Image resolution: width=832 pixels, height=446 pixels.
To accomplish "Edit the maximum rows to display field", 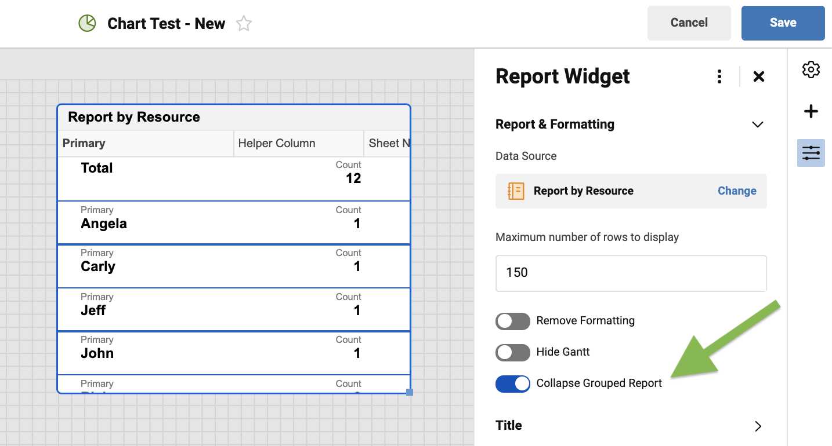I will point(631,273).
